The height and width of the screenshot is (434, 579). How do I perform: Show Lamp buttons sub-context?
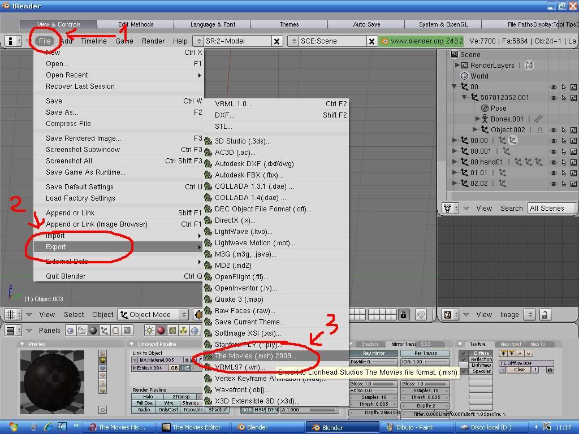149,330
